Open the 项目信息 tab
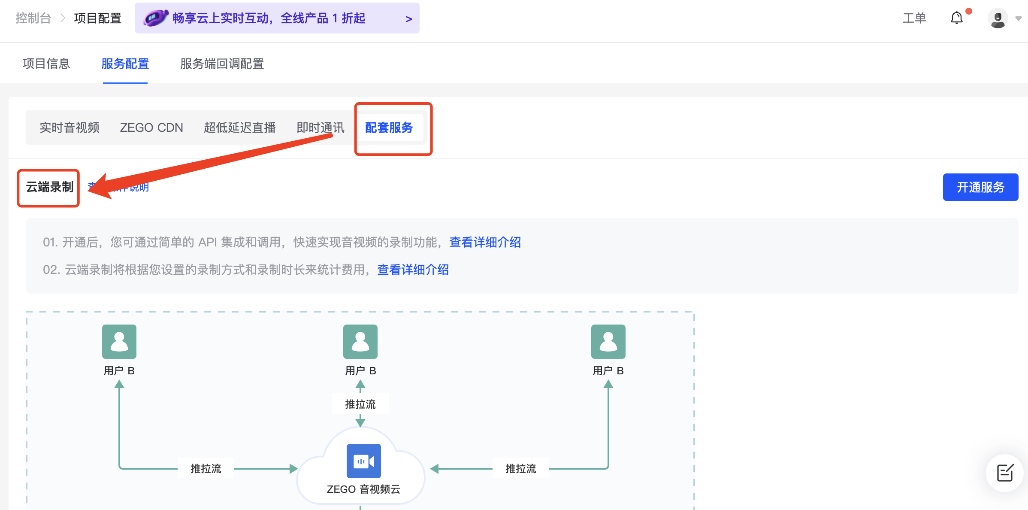This screenshot has height=510, width=1028. 46,64
